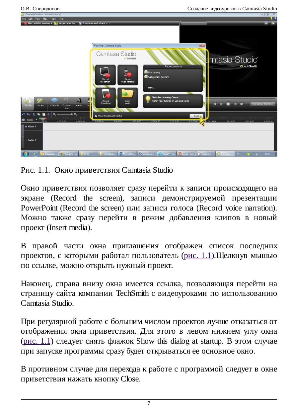Image resolution: width=291 pixels, height=412 pixels.
Task: Click the Internet Explorer icon in the taskbar
Action: point(36,154)
